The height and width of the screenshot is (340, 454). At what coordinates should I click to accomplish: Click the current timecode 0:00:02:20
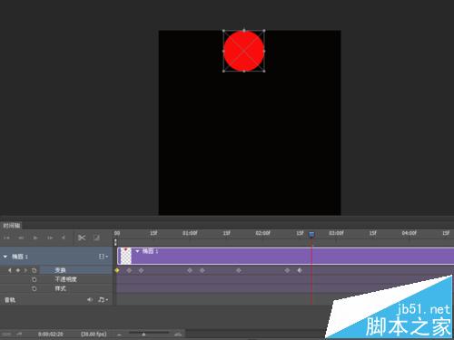coord(51,334)
